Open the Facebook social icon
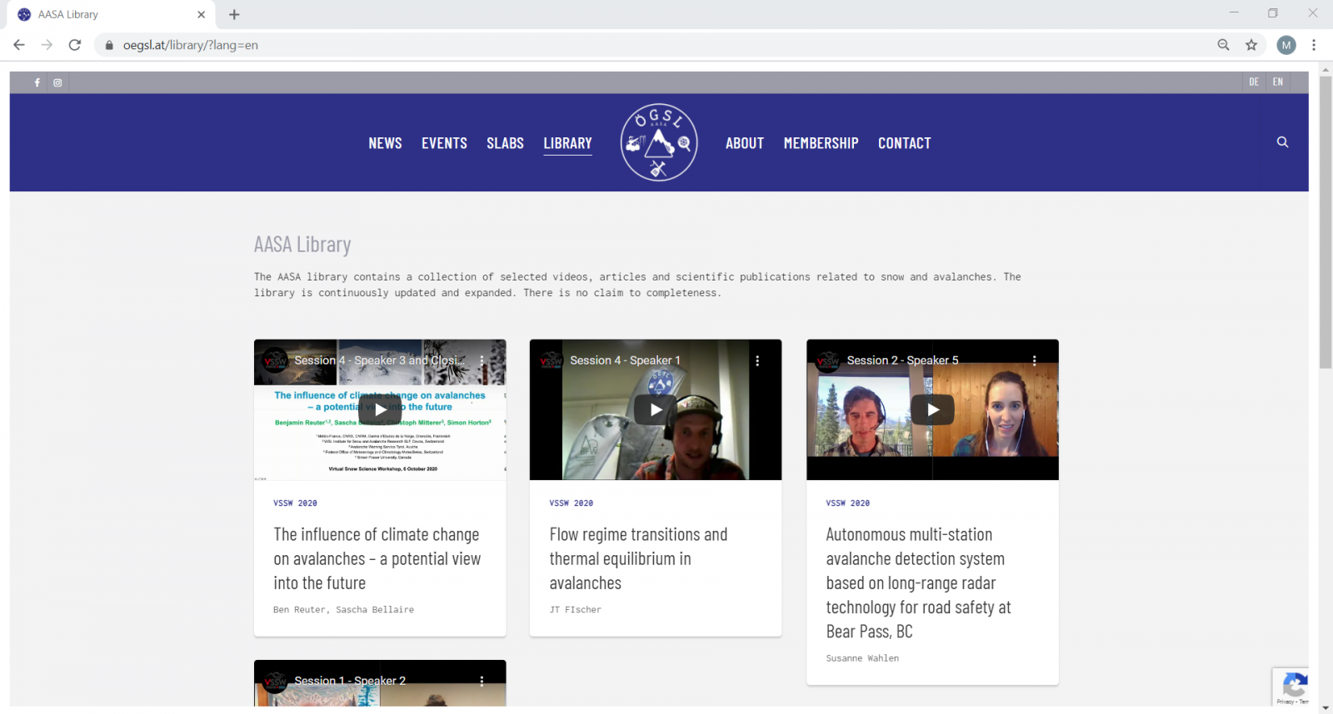1333x714 pixels. coord(37,82)
